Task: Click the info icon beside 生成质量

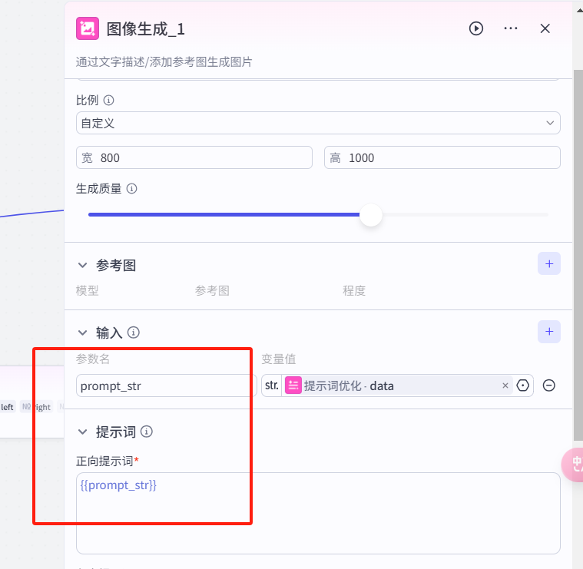Action: point(131,188)
